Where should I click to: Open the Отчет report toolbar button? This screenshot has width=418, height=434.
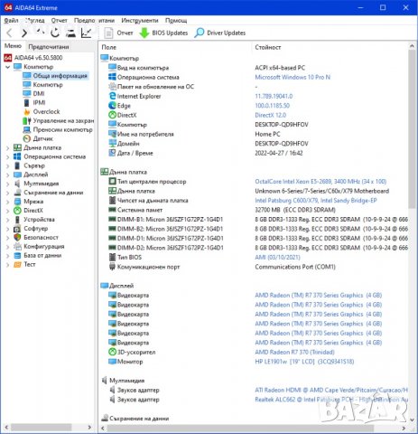coord(118,33)
